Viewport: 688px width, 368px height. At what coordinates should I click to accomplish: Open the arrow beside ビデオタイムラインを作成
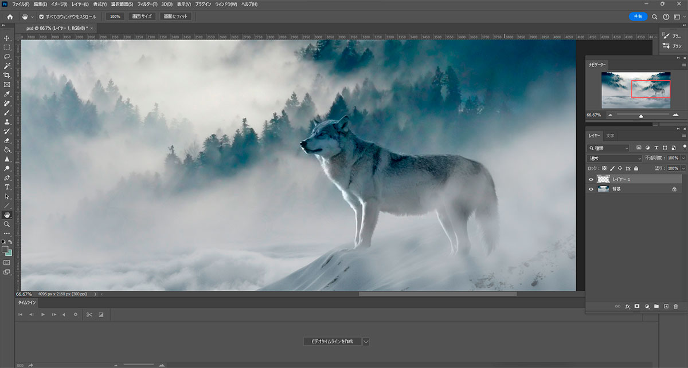pyautogui.click(x=366, y=342)
